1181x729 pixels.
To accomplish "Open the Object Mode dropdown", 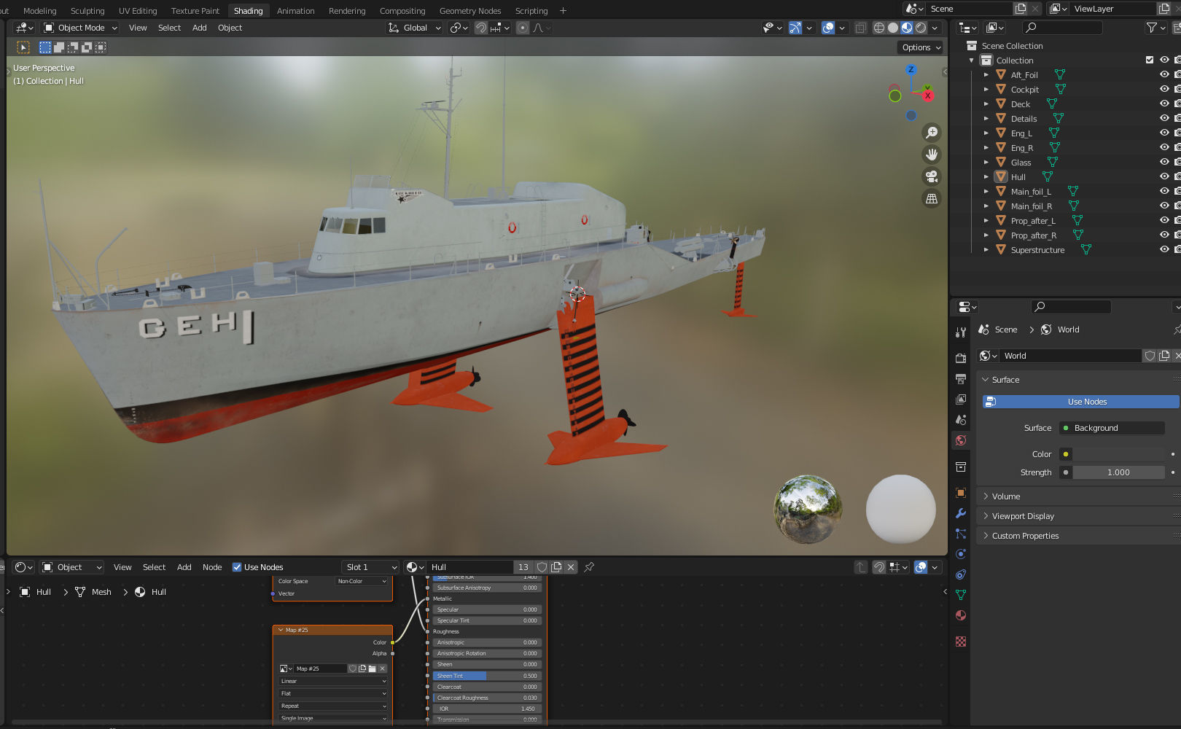I will point(80,28).
